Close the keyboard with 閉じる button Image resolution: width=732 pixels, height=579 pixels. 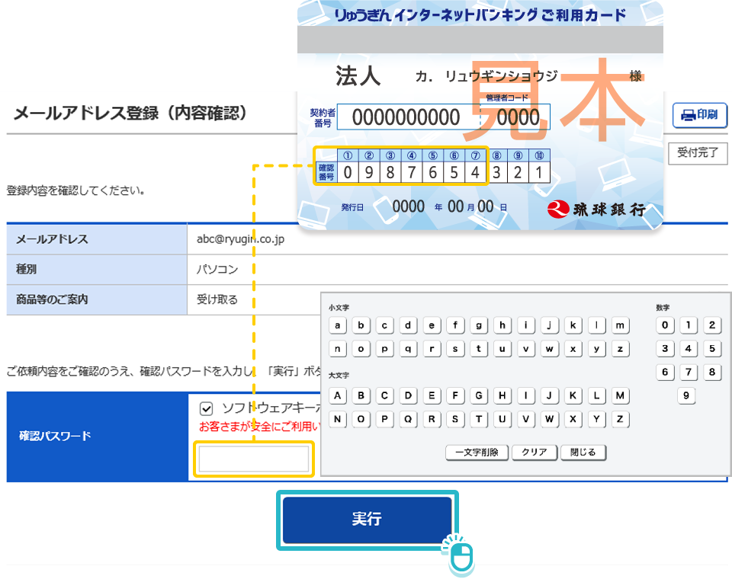583,453
